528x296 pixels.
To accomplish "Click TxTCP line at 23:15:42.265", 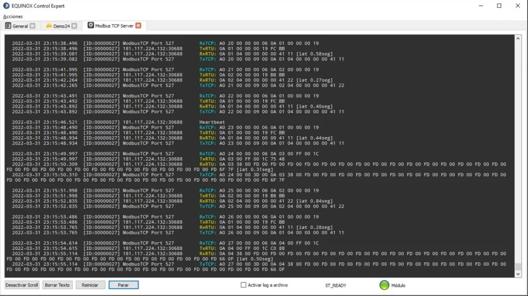I will pos(178,85).
